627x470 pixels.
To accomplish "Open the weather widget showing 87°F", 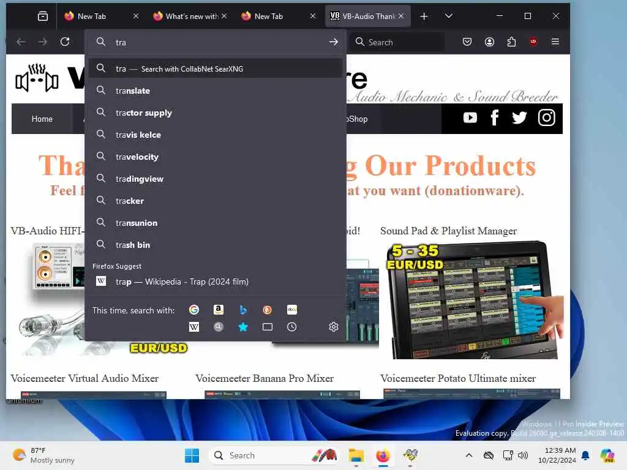I will click(43, 455).
